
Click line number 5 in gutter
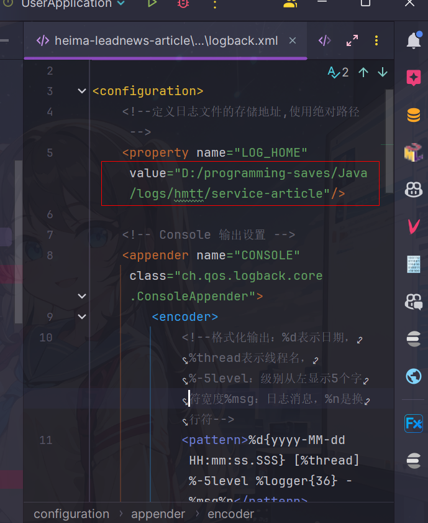pos(50,153)
